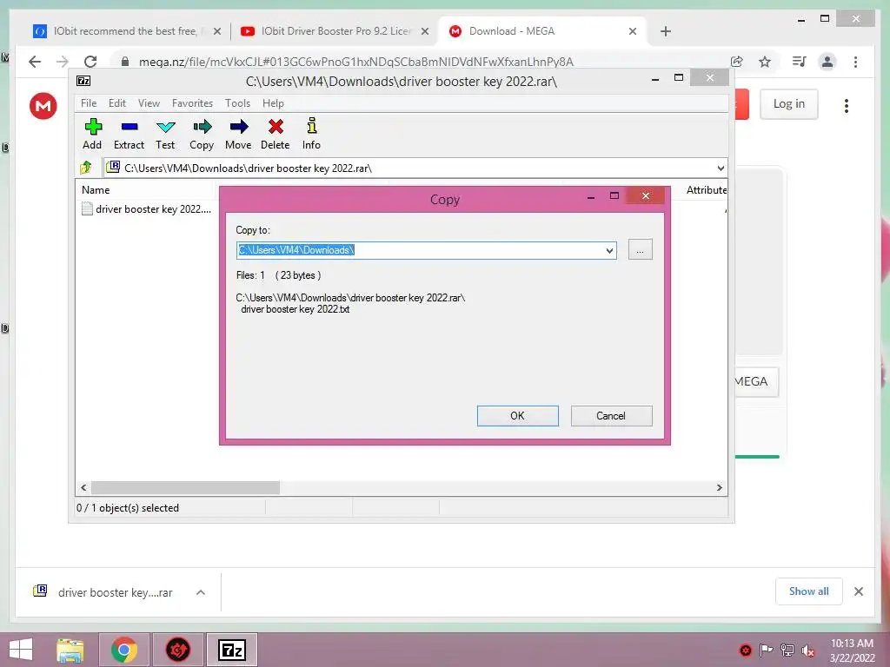Open the File menu in 7-Zip
The height and width of the screenshot is (667, 890).
click(x=89, y=103)
